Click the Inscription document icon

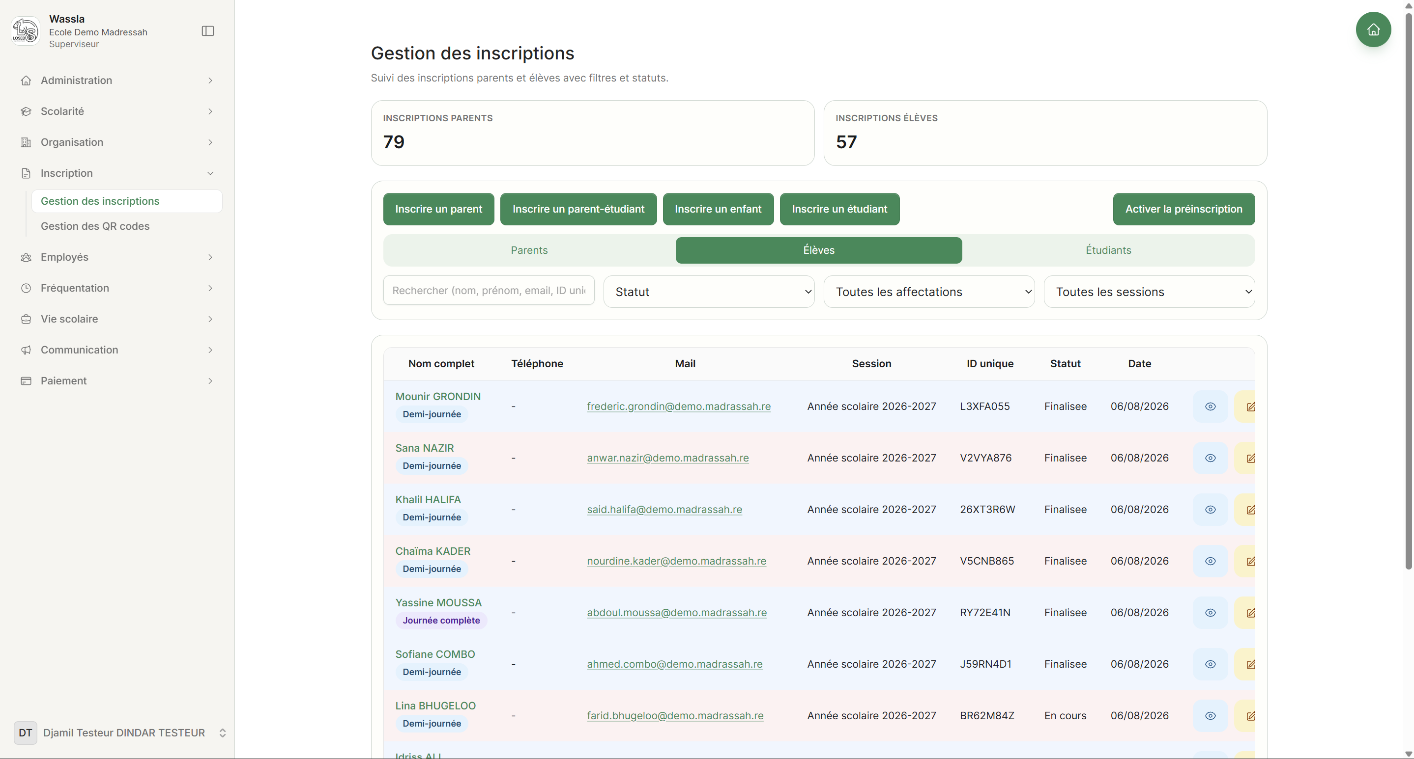[x=26, y=173]
